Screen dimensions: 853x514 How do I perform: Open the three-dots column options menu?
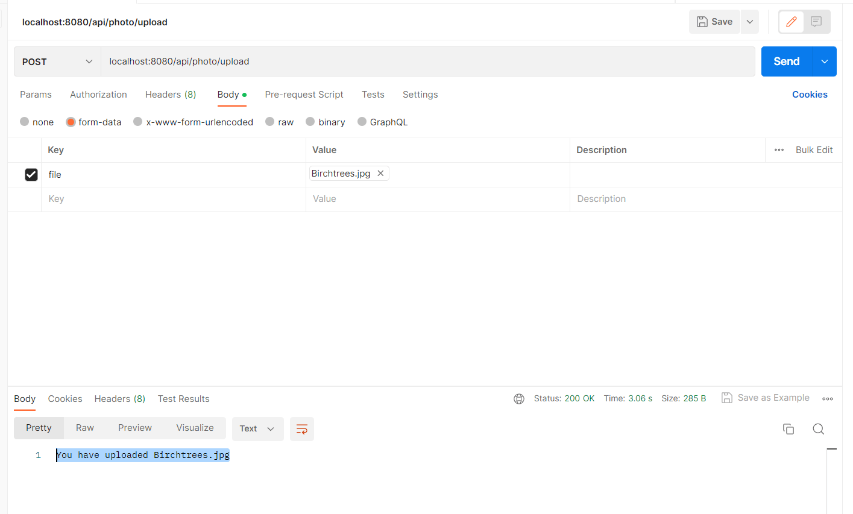coord(779,150)
